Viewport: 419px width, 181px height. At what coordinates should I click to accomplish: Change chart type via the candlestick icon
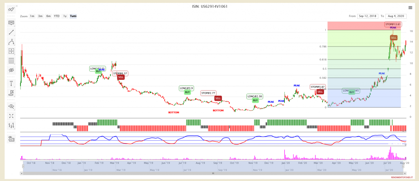(x=11, y=125)
